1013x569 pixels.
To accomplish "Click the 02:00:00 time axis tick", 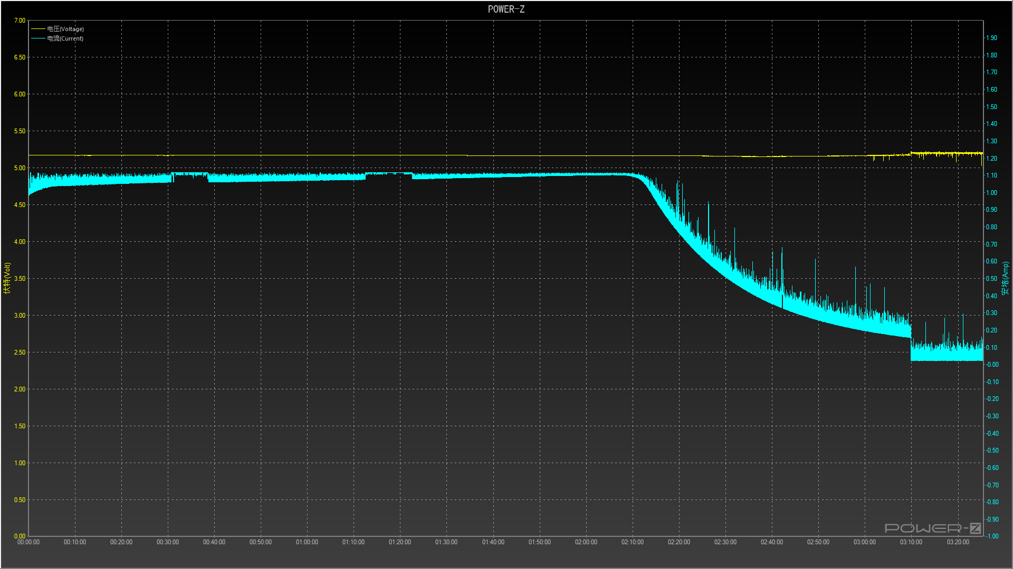I will point(586,542).
